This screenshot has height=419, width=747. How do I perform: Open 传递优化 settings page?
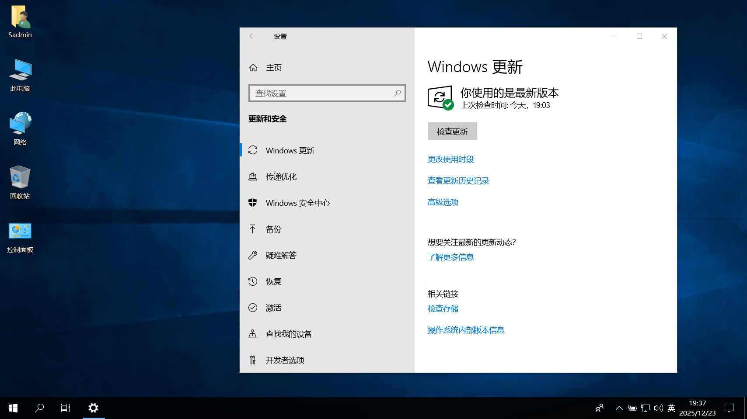click(x=281, y=177)
